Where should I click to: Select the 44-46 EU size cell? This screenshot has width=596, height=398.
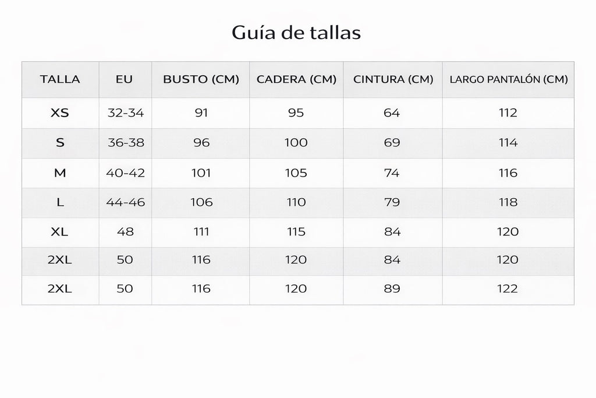[x=126, y=202]
